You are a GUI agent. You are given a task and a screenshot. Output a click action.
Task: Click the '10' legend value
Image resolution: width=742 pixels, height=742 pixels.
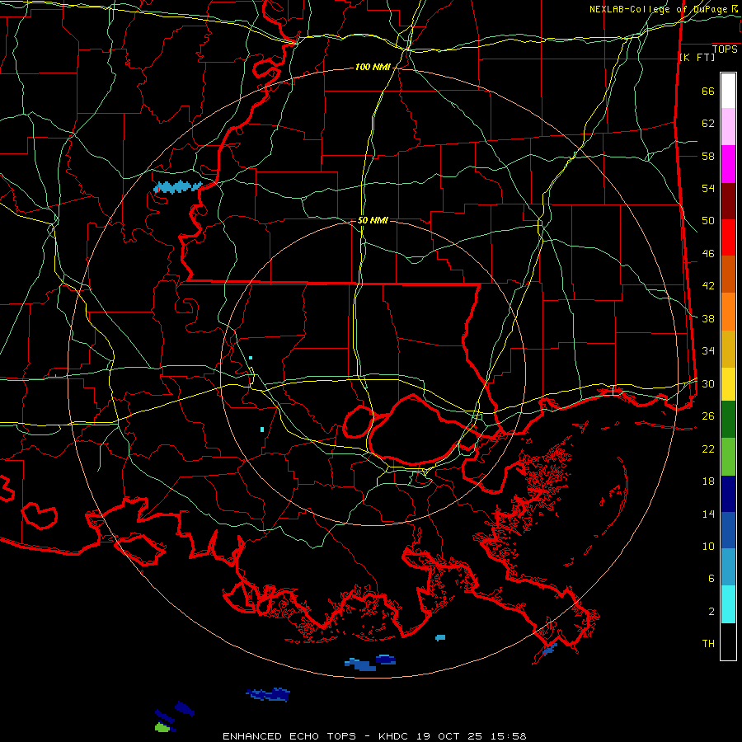click(x=708, y=546)
